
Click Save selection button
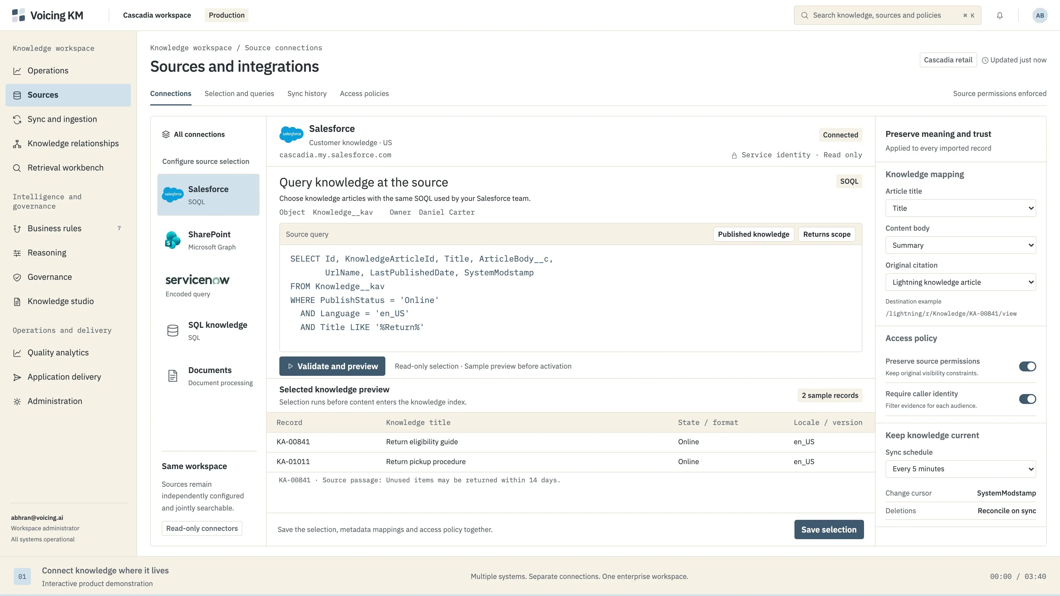point(829,530)
